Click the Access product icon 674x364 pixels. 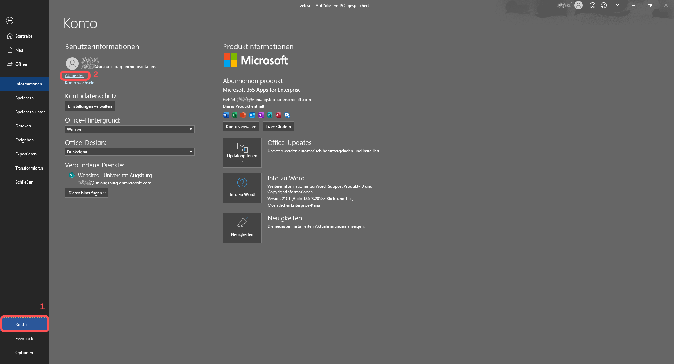click(x=278, y=115)
